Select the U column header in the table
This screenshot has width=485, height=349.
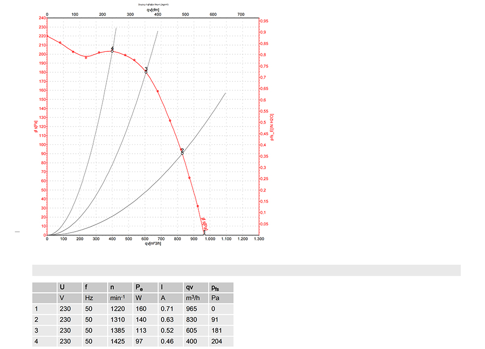(x=62, y=287)
